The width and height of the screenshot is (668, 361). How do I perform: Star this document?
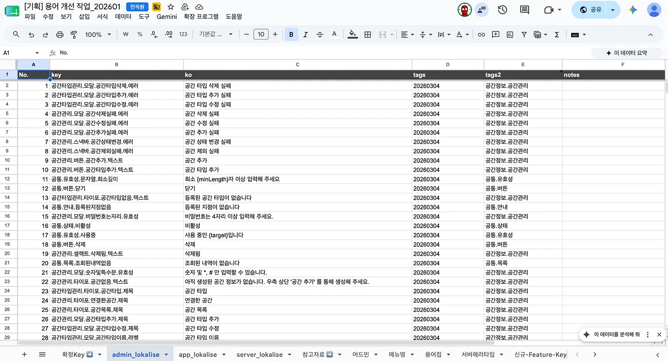click(171, 7)
